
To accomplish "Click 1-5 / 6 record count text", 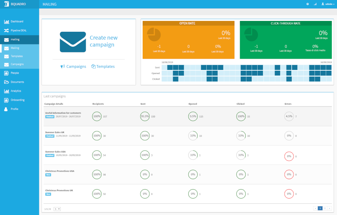I will pos(48,209).
